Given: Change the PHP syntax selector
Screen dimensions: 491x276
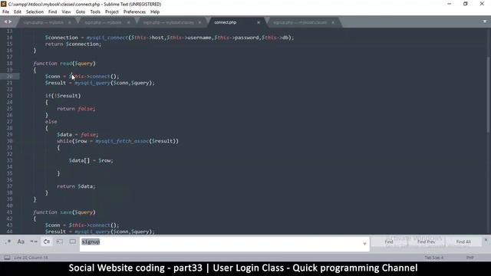Looking at the screenshot, I should tap(470, 258).
